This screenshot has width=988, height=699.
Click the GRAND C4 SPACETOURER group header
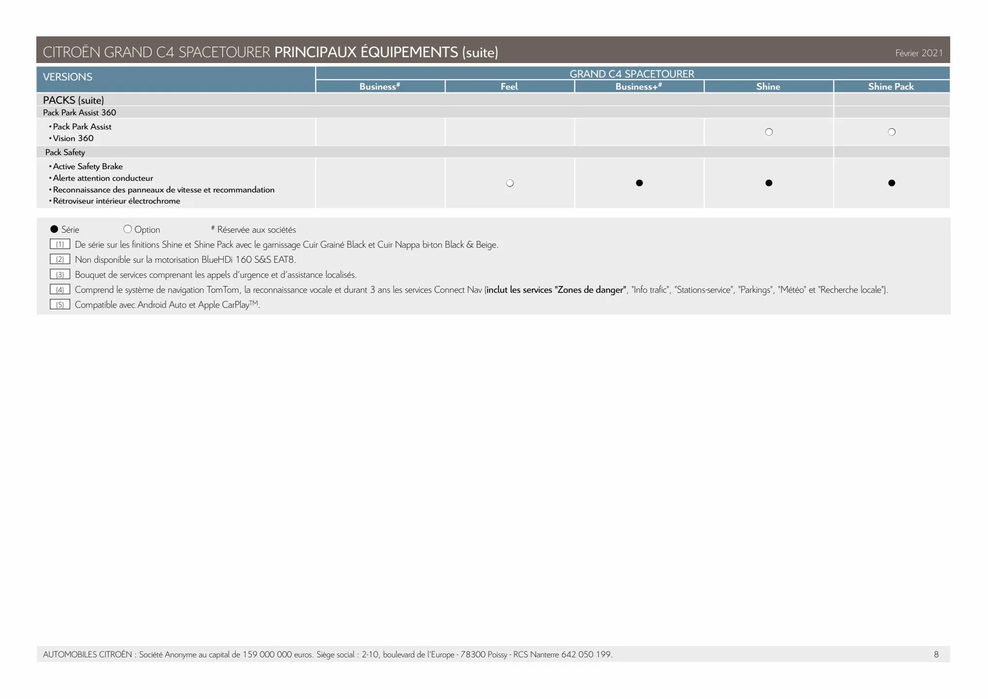click(x=633, y=74)
